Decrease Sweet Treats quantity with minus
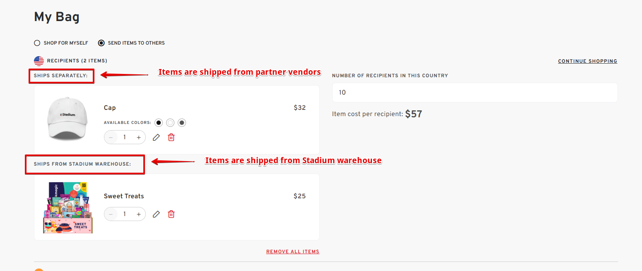 (111, 214)
